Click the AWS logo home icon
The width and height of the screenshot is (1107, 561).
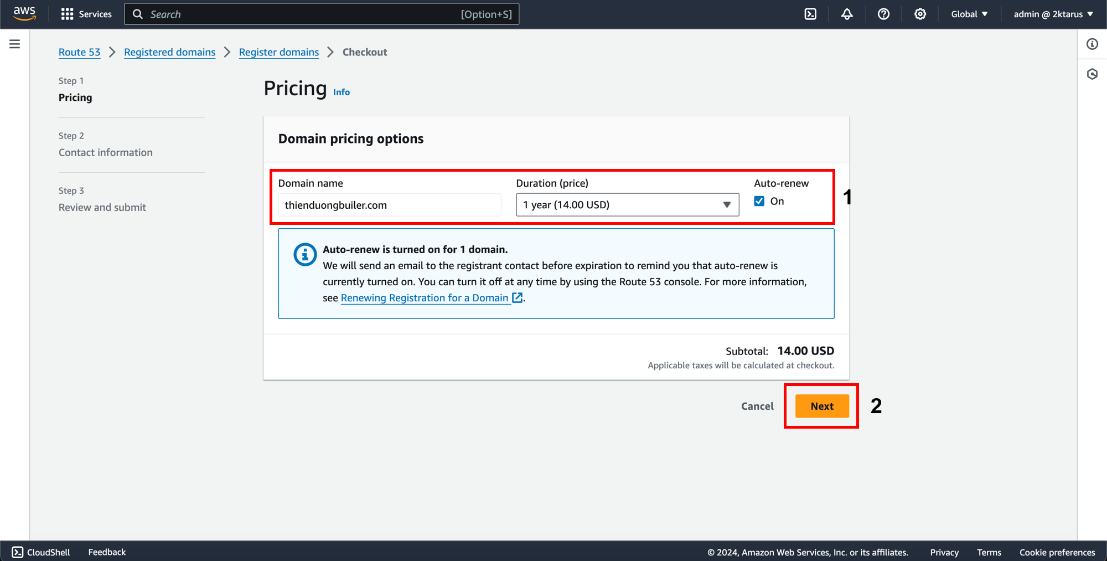(24, 14)
